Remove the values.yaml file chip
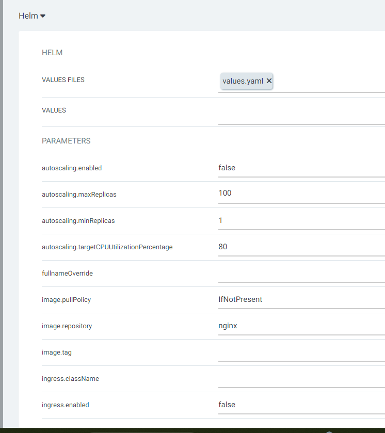 [269, 81]
